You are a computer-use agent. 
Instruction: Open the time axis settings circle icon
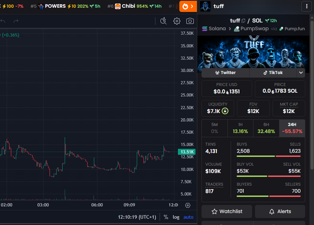tap(187, 205)
